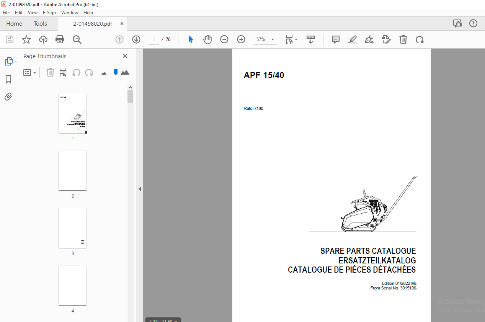Click the Read mode keyboard icon
This screenshot has width=485, height=322.
pos(310,39)
